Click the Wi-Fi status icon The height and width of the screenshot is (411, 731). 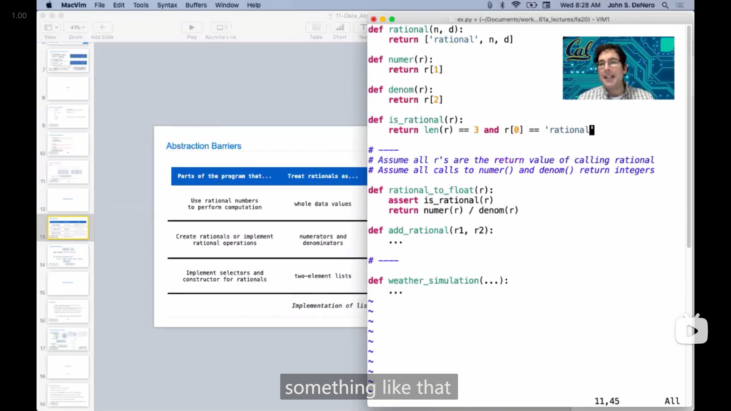516,5
